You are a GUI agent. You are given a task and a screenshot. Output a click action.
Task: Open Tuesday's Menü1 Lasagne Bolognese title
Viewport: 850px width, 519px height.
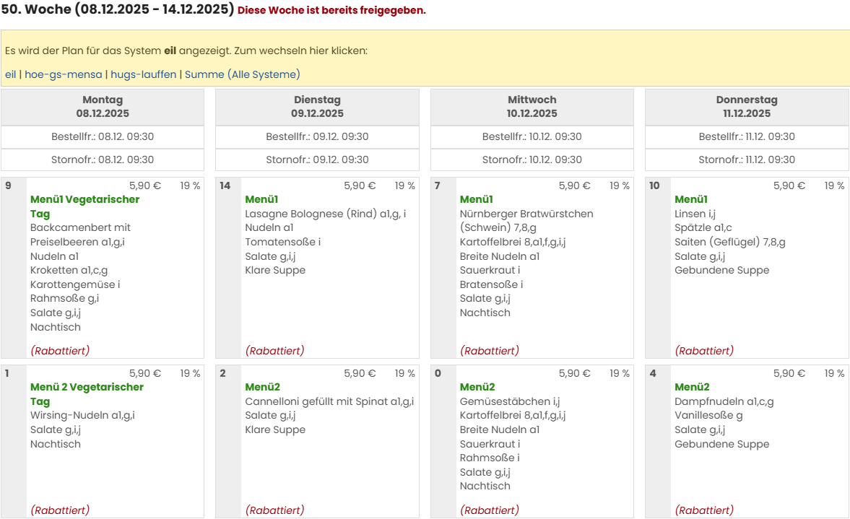tap(261, 199)
